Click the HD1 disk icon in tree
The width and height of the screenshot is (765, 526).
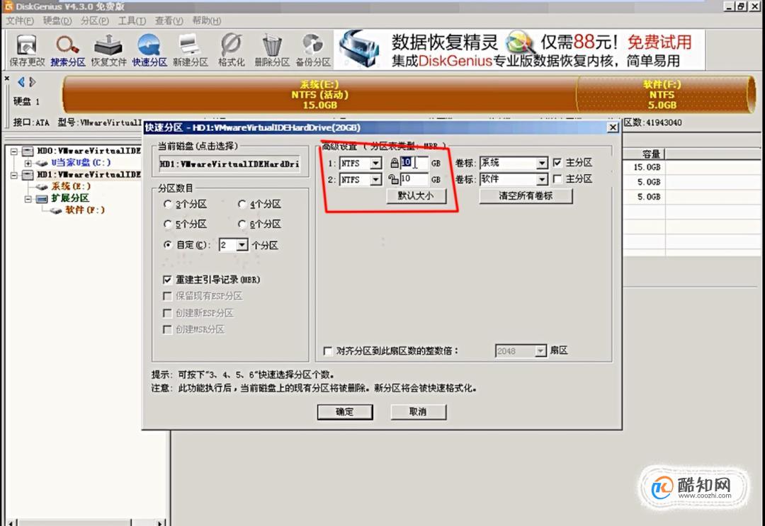(28, 175)
